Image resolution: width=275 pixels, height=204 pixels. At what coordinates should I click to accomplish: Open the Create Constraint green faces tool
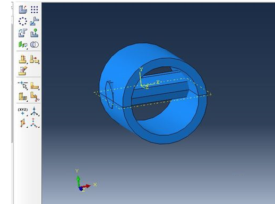[23, 45]
